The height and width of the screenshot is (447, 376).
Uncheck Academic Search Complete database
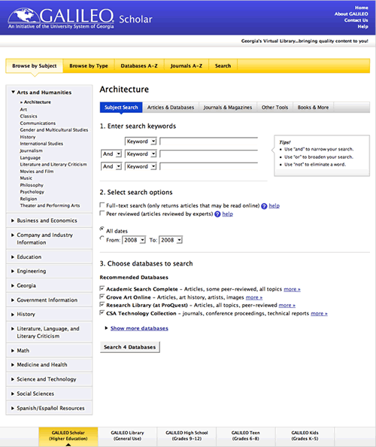coord(102,288)
